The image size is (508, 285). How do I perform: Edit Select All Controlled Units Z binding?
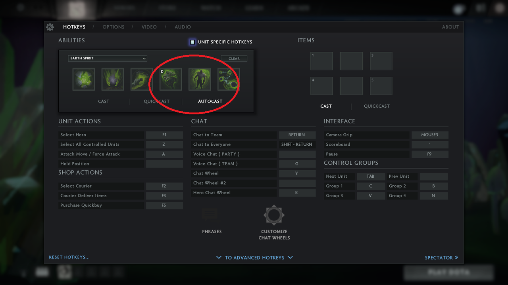coord(164,144)
